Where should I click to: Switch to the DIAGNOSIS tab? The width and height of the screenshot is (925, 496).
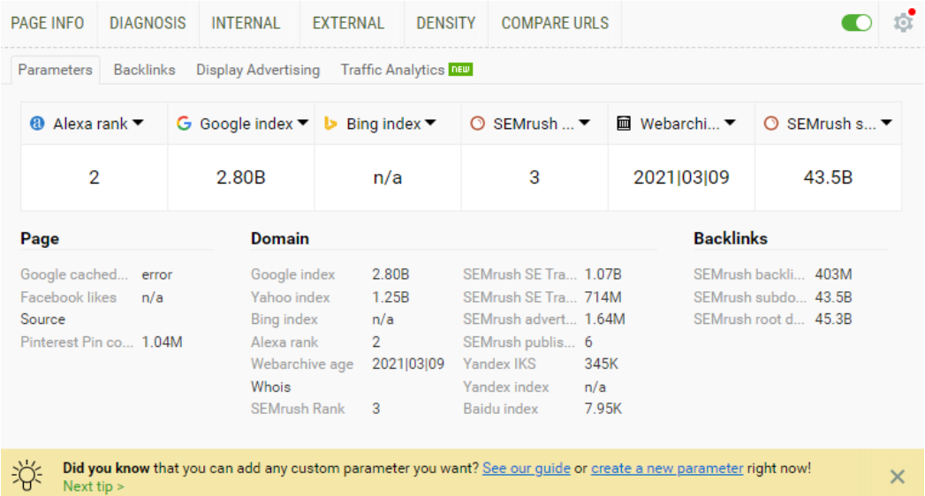(148, 23)
